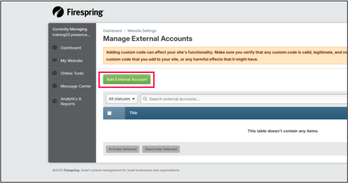Click the speech bubble icon for Message Center

pos(55,86)
